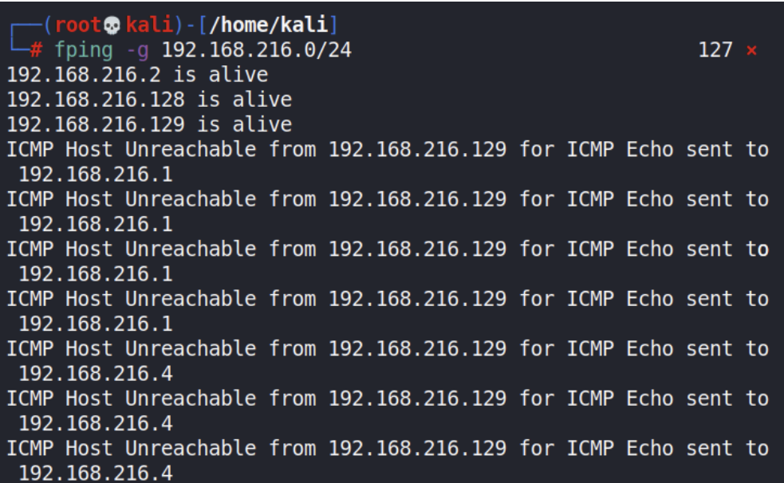Click the 192.168.216.128 is alive line
The image size is (784, 483).
point(149,100)
